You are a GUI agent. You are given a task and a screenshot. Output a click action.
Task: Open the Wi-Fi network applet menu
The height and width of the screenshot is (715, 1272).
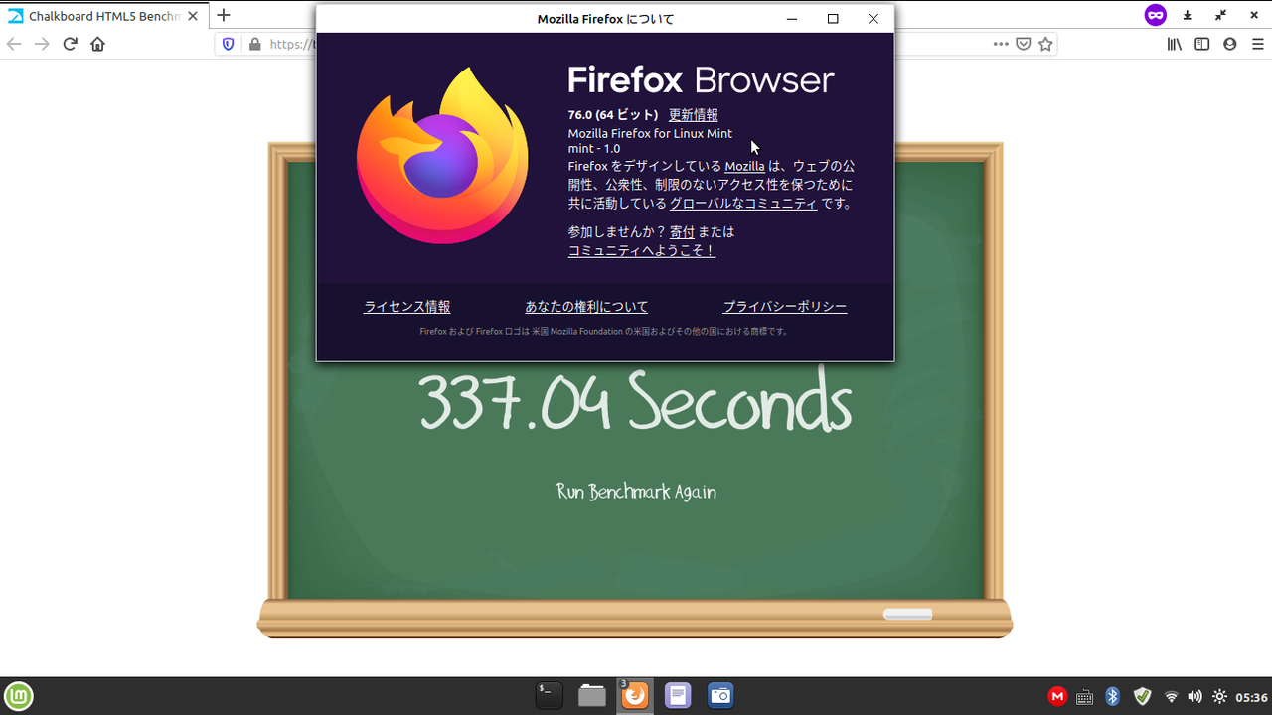pyautogui.click(x=1172, y=696)
